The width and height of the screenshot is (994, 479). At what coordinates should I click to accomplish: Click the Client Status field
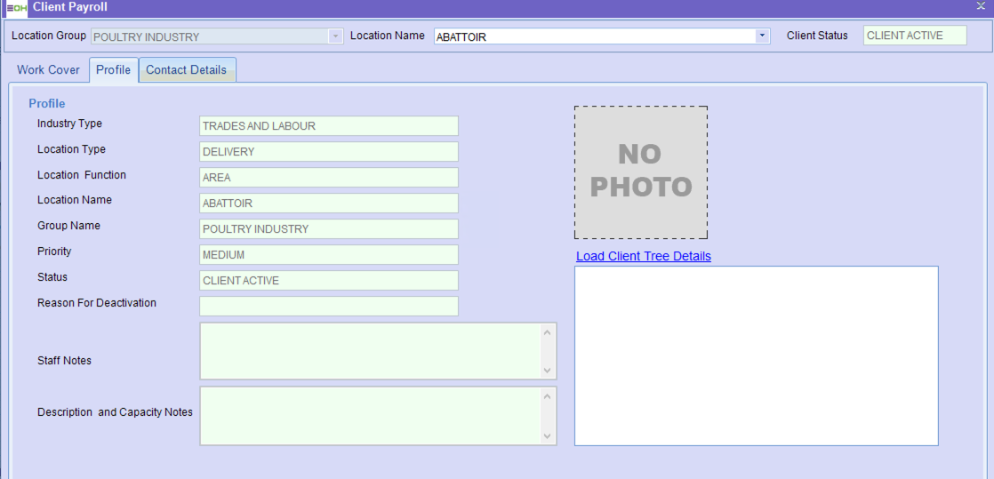tap(915, 36)
